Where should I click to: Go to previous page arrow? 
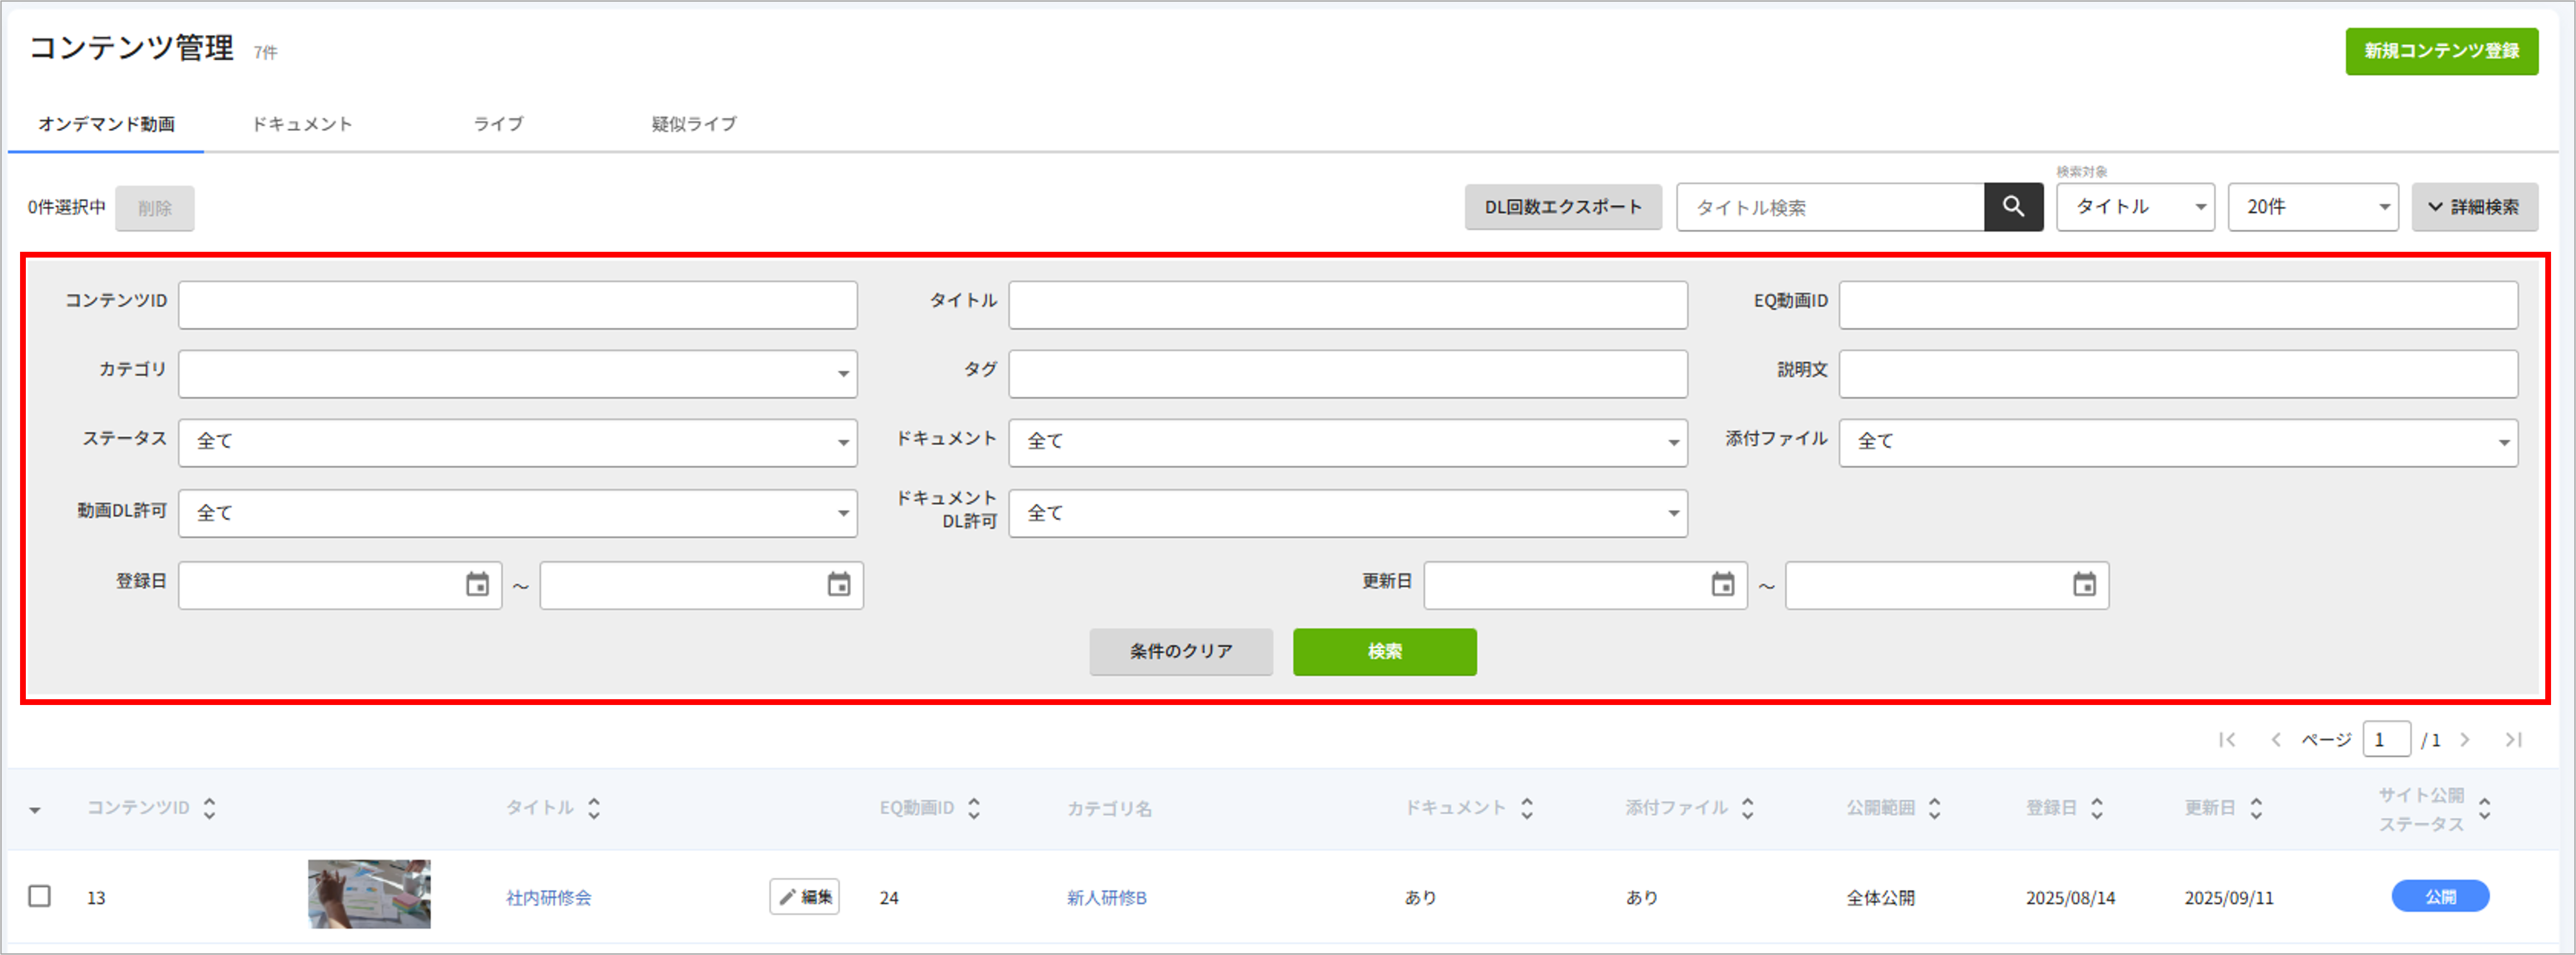point(2275,740)
